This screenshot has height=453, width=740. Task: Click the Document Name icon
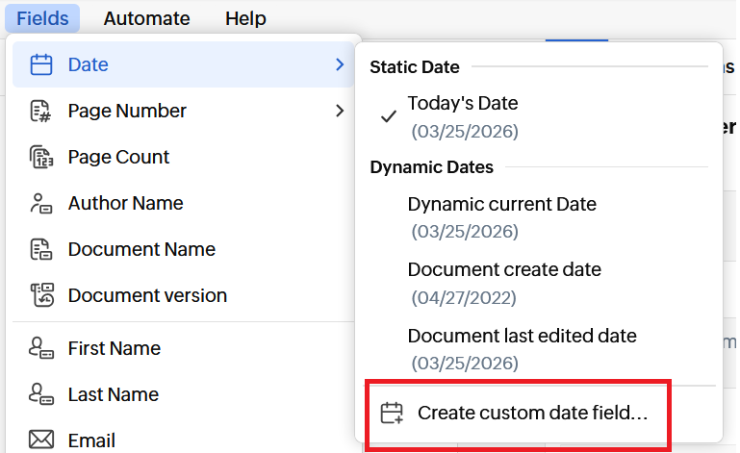(40, 250)
